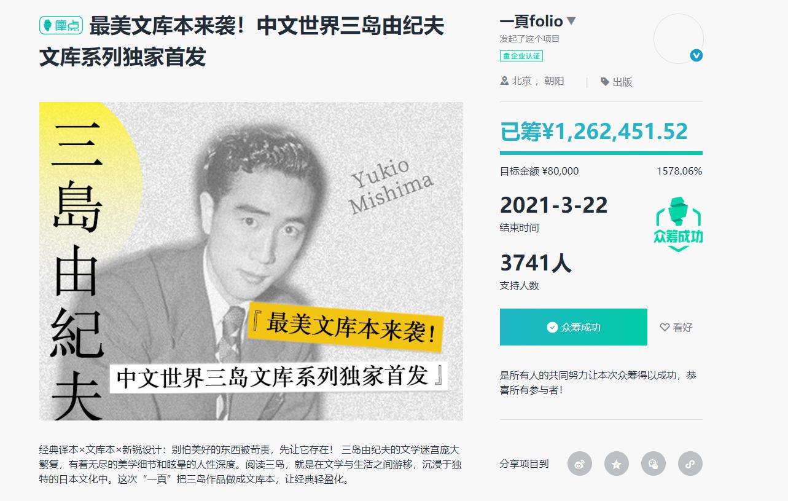The height and width of the screenshot is (501, 788).
Task: Toggle the 看好 heart favorite
Action: coord(676,328)
